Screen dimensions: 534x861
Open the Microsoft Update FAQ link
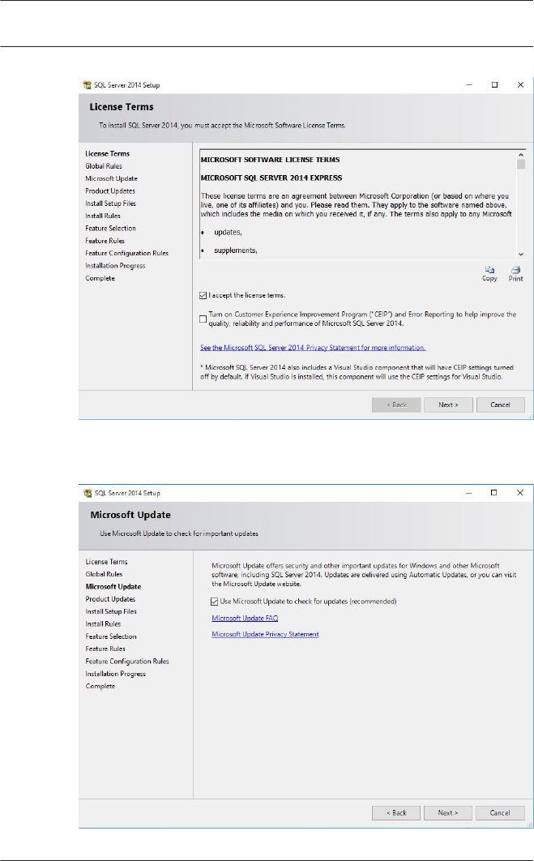pos(245,618)
